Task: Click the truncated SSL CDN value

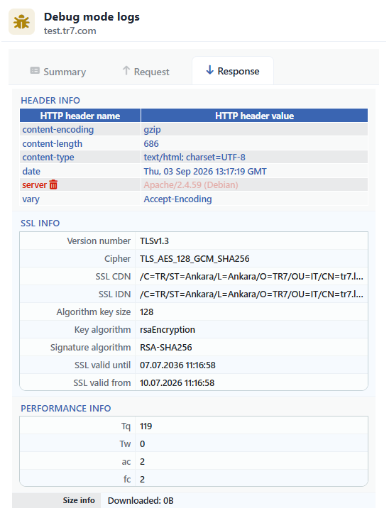Action: click(x=251, y=277)
